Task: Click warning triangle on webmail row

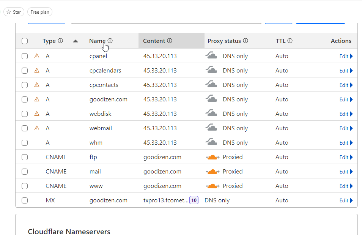Action: point(37,128)
